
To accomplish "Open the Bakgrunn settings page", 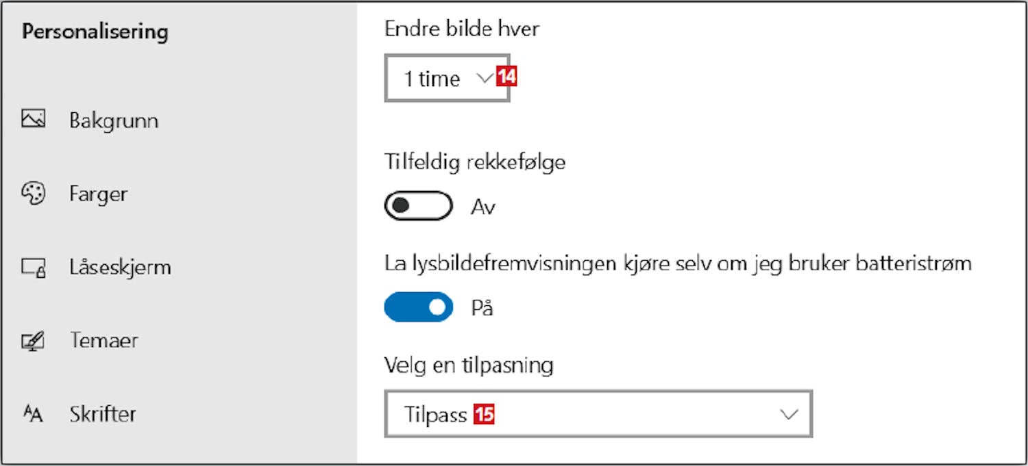I will tap(114, 120).
